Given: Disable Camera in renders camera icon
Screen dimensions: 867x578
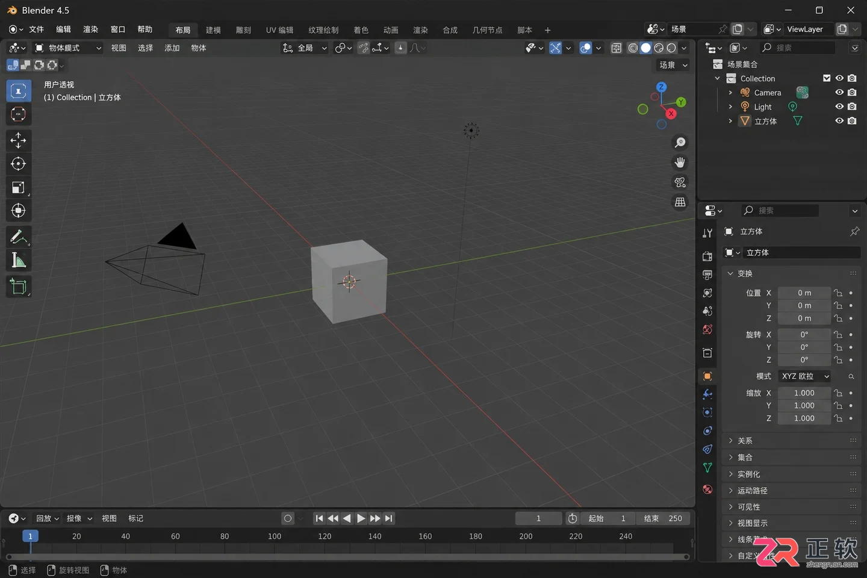Looking at the screenshot, I should (x=852, y=93).
